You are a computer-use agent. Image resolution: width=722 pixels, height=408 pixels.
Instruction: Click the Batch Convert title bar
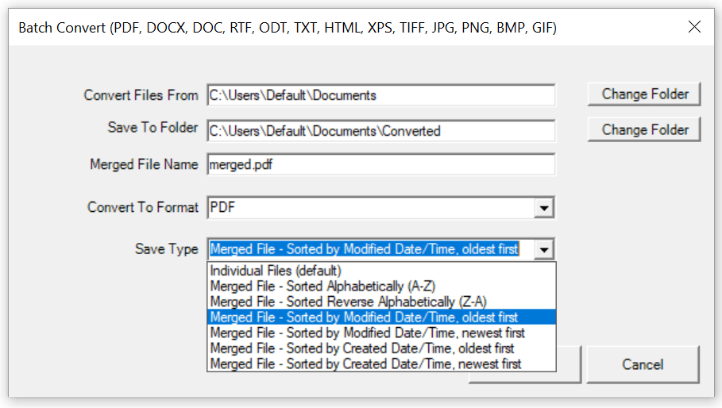point(318,27)
